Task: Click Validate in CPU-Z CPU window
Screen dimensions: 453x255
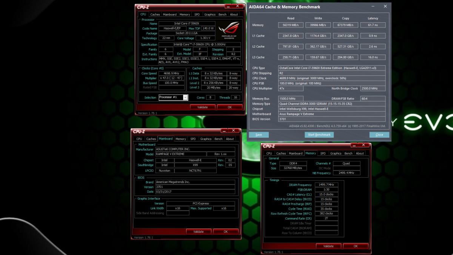Action: click(x=203, y=107)
